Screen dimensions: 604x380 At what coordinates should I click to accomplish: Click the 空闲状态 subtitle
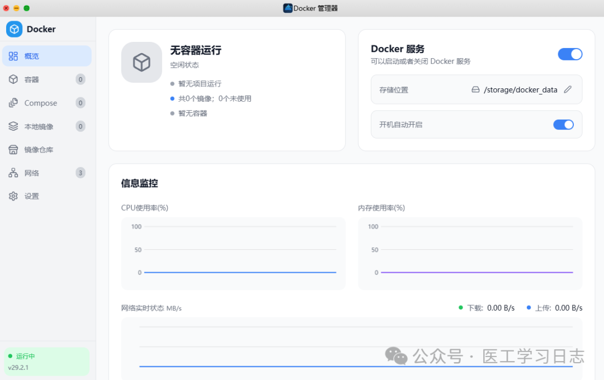185,65
